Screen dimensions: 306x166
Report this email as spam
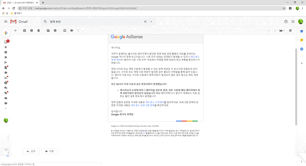[x=31, y=30]
